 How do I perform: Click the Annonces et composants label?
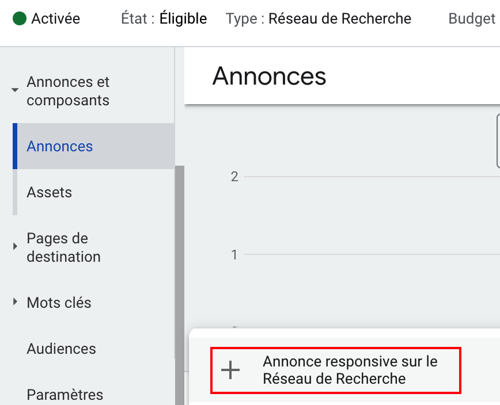pos(68,91)
